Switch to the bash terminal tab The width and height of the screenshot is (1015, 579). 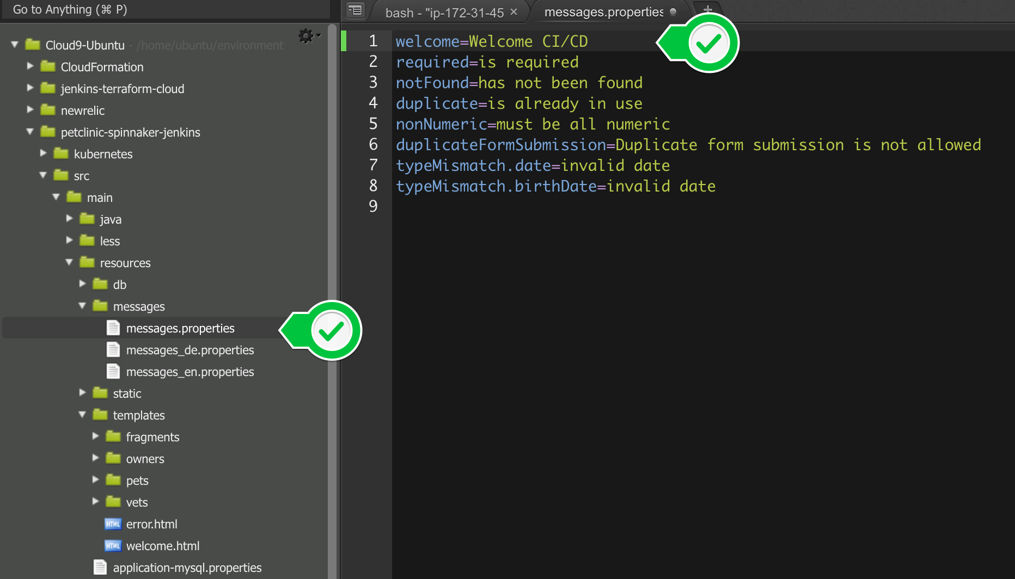(x=447, y=12)
